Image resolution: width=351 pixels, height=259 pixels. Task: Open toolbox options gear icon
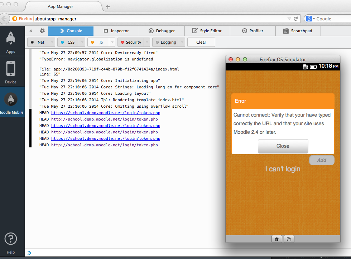click(42, 31)
